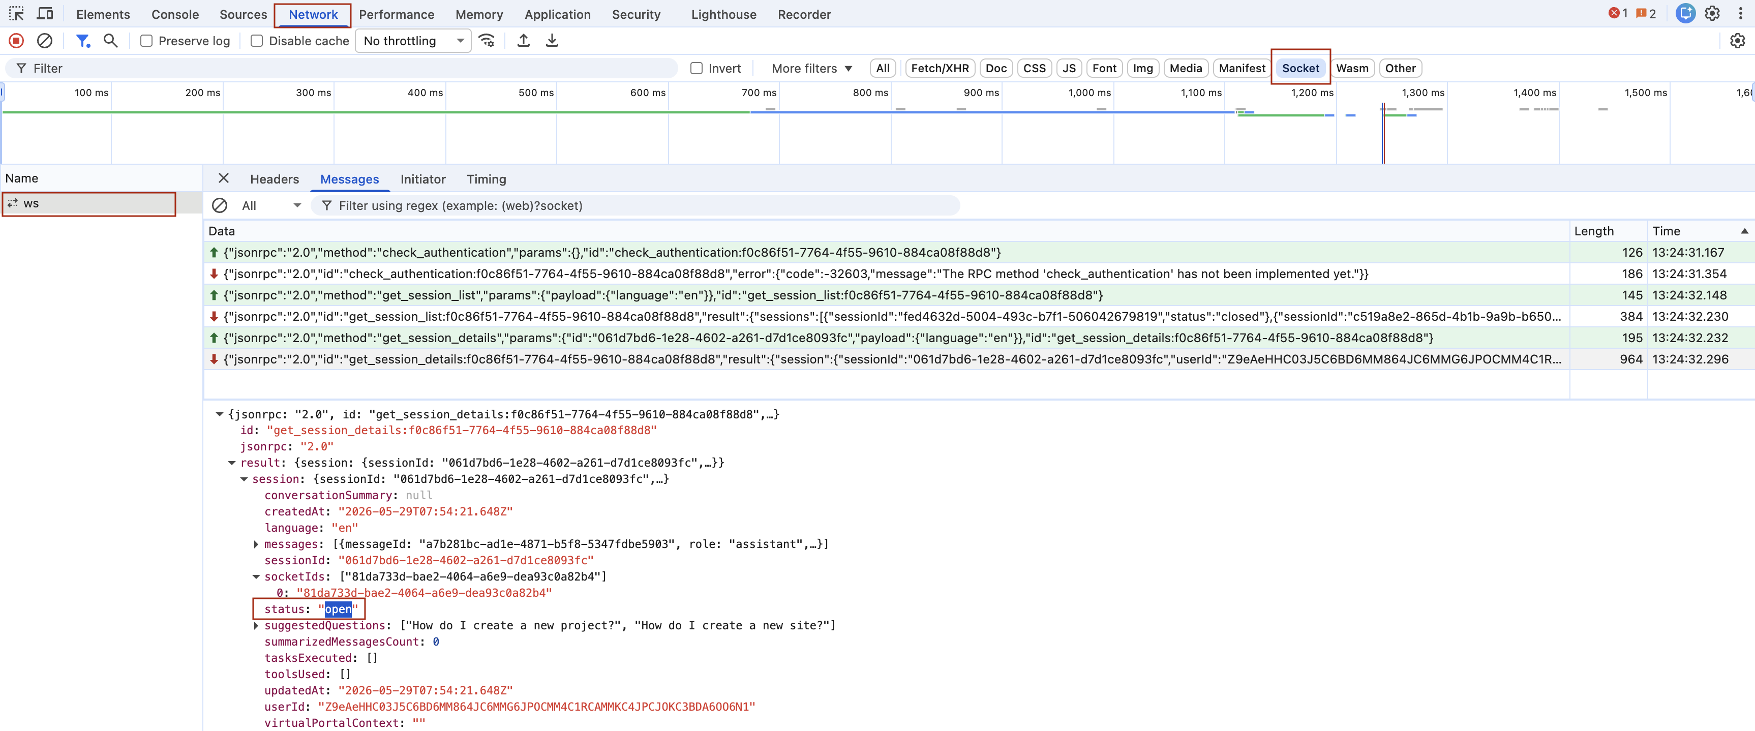The image size is (1755, 731).
Task: Expand the suggestedQuestions array
Action: [x=256, y=625]
